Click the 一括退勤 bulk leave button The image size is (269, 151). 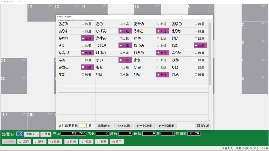click(166, 126)
